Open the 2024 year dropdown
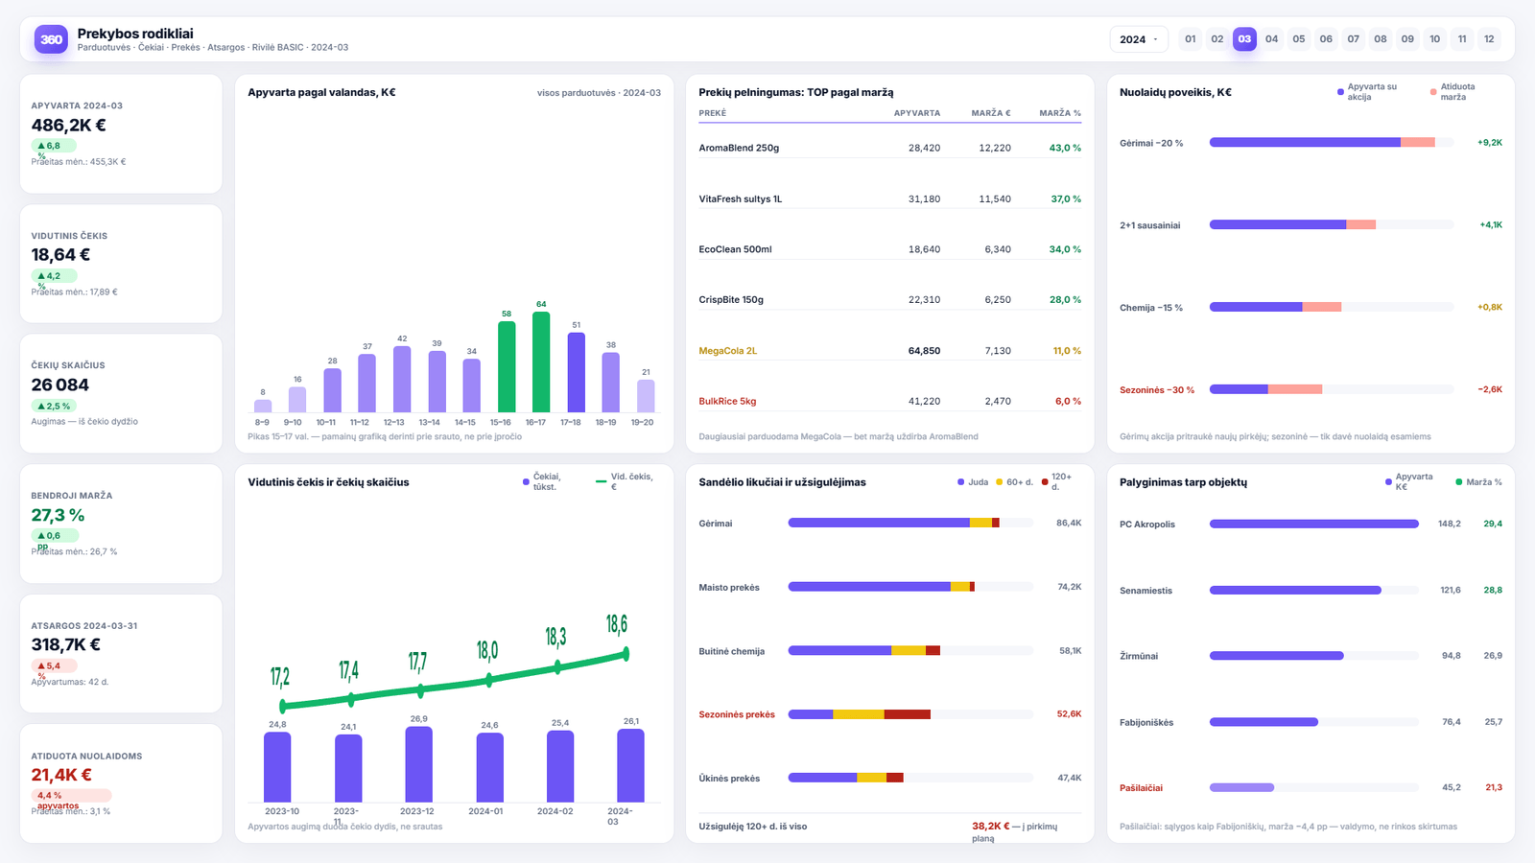 coord(1139,39)
